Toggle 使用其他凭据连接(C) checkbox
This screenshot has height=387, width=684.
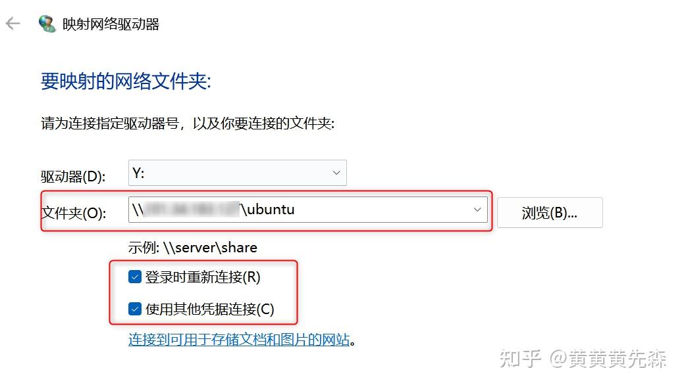[x=135, y=309]
